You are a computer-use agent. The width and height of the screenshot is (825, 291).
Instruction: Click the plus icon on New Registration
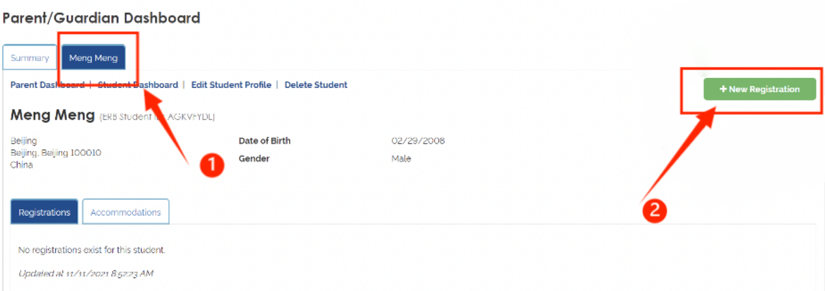pos(723,90)
